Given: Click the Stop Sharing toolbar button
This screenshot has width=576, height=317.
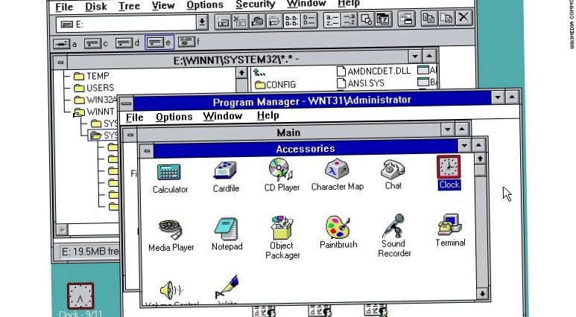Looking at the screenshot, I should click(x=274, y=21).
